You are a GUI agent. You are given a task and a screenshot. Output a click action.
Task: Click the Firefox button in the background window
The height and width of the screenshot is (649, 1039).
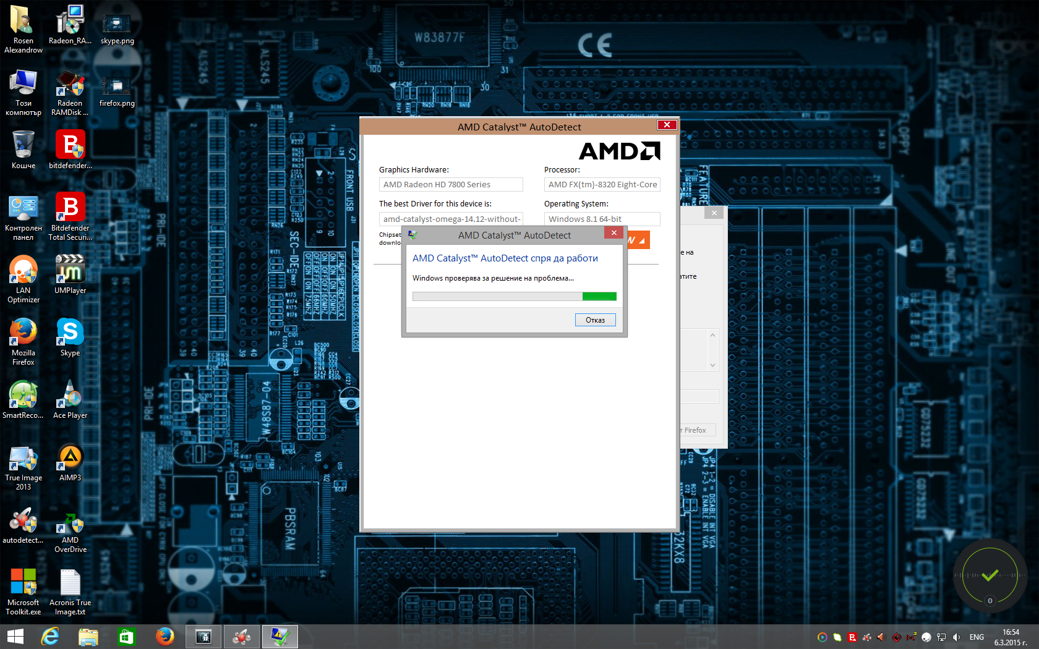tap(698, 430)
